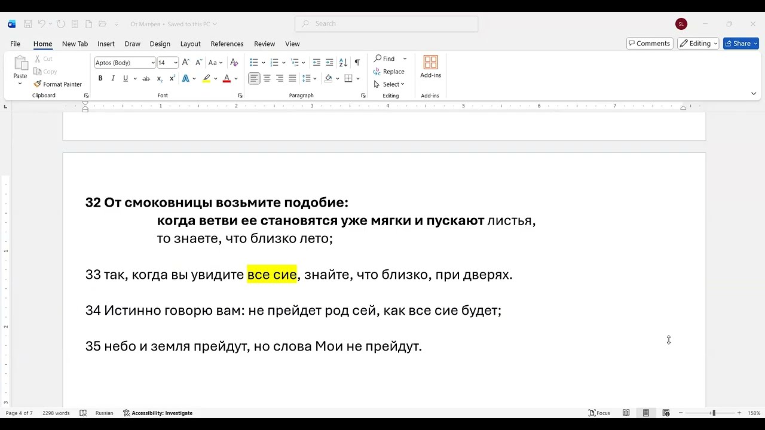
Task: Collapse the ribbon with the chevron
Action: [x=754, y=94]
